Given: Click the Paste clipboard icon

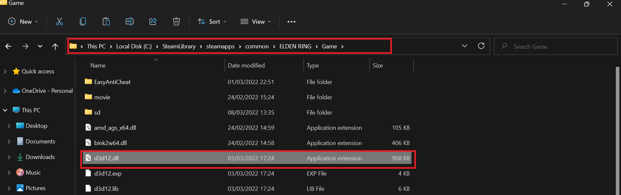Looking at the screenshot, I should click(x=106, y=22).
